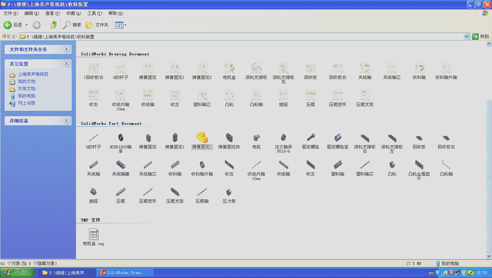492x278 pixels.
Task: Click the TMP 文件 group header
Action: tap(90, 220)
